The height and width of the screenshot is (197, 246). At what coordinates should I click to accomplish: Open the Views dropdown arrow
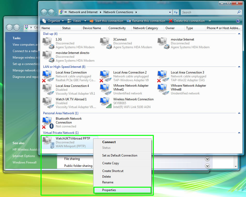coord(85,21)
